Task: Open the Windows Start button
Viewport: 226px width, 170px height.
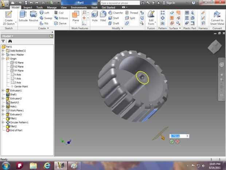Action: pyautogui.click(x=5, y=166)
